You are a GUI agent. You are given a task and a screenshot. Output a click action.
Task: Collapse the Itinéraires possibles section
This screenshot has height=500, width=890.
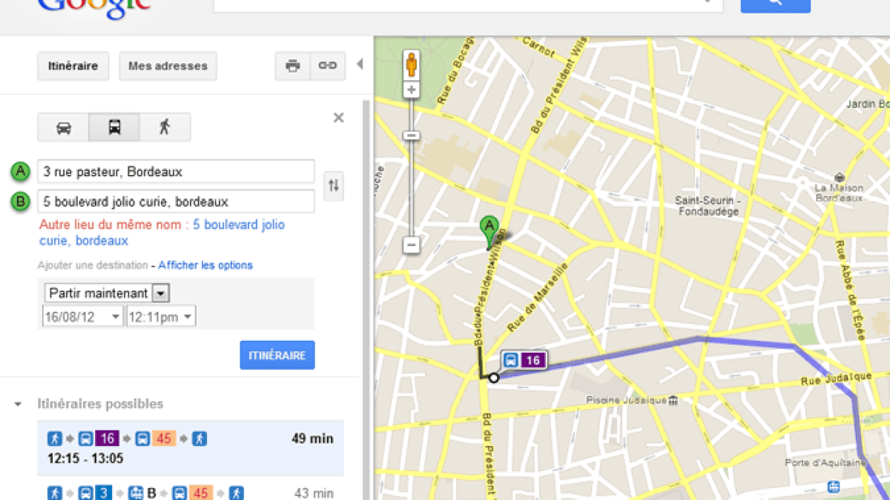[17, 404]
